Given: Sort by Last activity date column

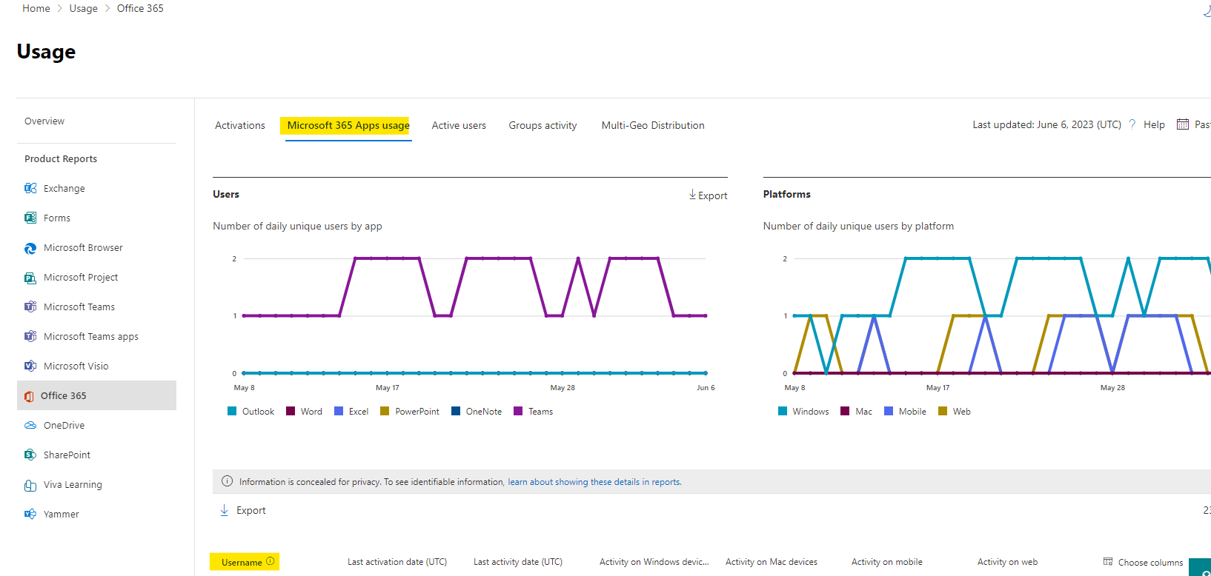Looking at the screenshot, I should pos(518,562).
